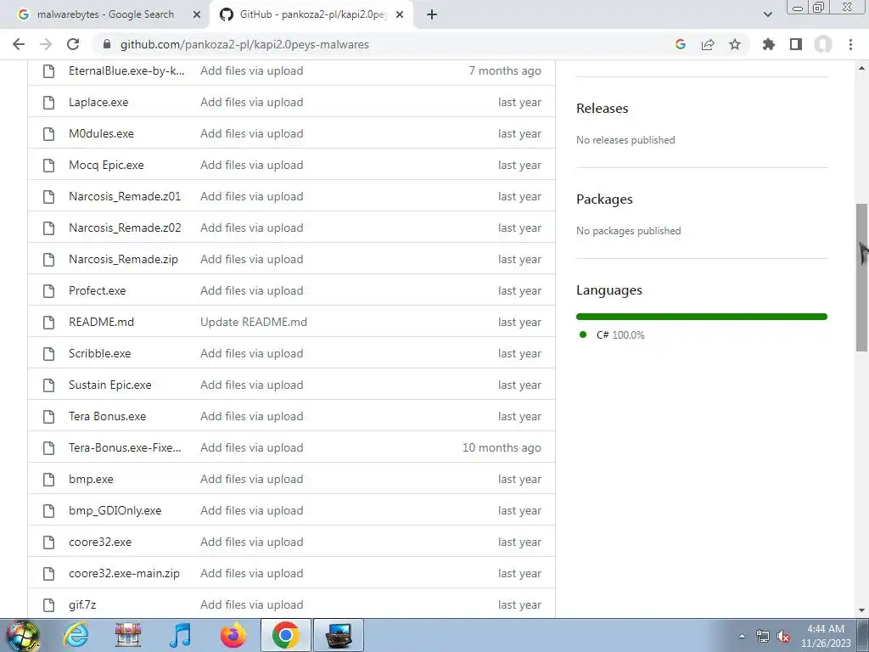Open bmp.exe file
Image resolution: width=869 pixels, height=652 pixels.
pyautogui.click(x=91, y=480)
